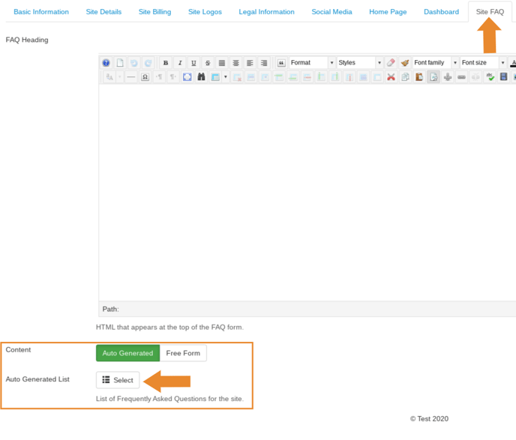Image resolution: width=516 pixels, height=440 pixels.
Task: Apply full justify alignment
Action: 222,63
